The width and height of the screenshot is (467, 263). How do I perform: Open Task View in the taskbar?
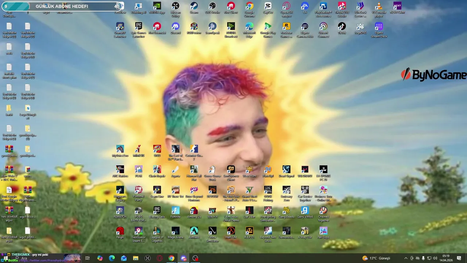[88, 258]
